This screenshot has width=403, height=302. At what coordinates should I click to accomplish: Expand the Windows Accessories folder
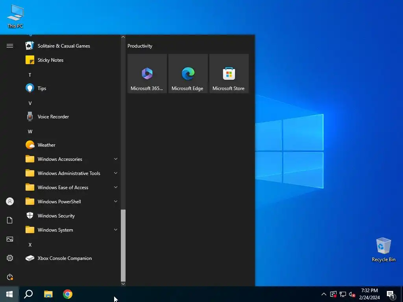(72, 159)
